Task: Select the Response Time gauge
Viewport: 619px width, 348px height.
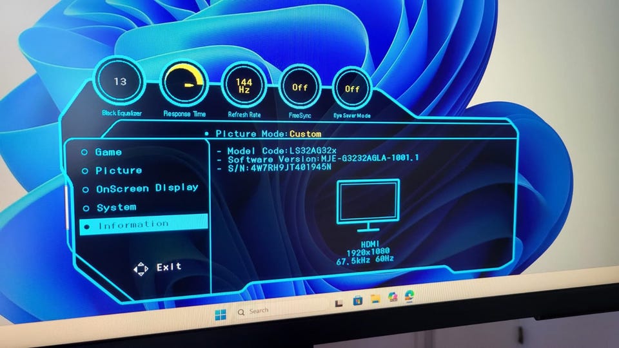Action: (184, 83)
